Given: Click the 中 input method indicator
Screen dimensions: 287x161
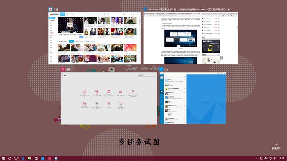Looking at the screenshot, I should [274, 158].
